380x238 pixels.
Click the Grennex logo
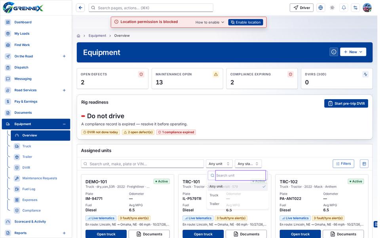(23, 7)
